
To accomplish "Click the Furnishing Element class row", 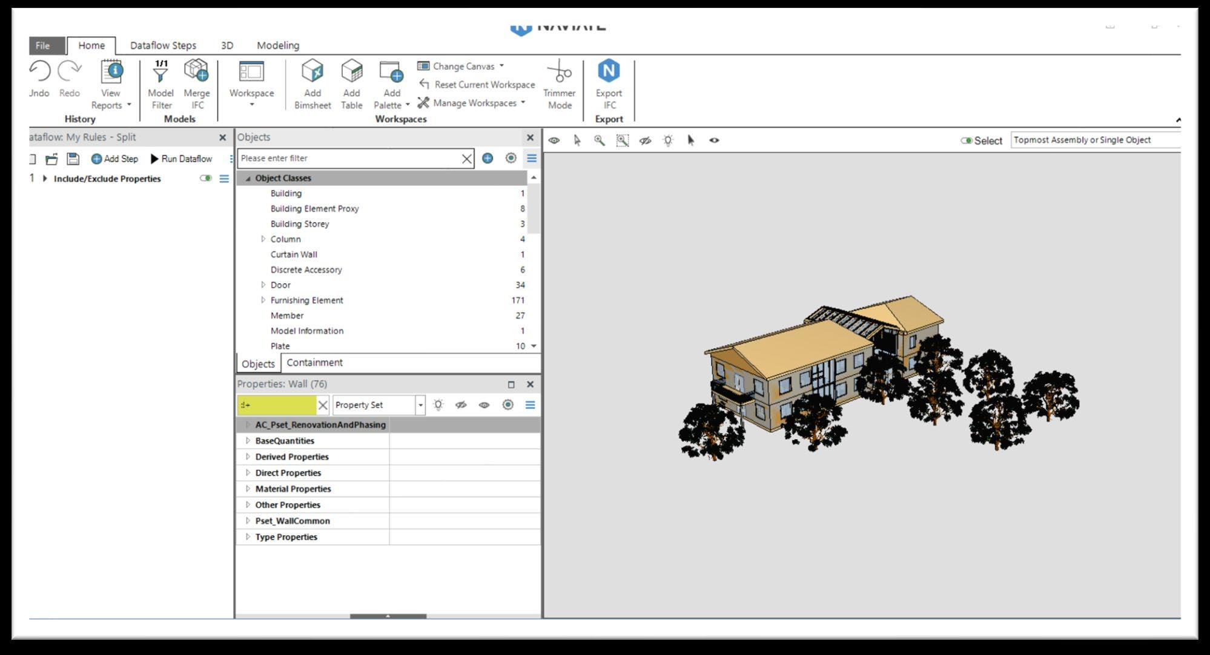I will [306, 300].
